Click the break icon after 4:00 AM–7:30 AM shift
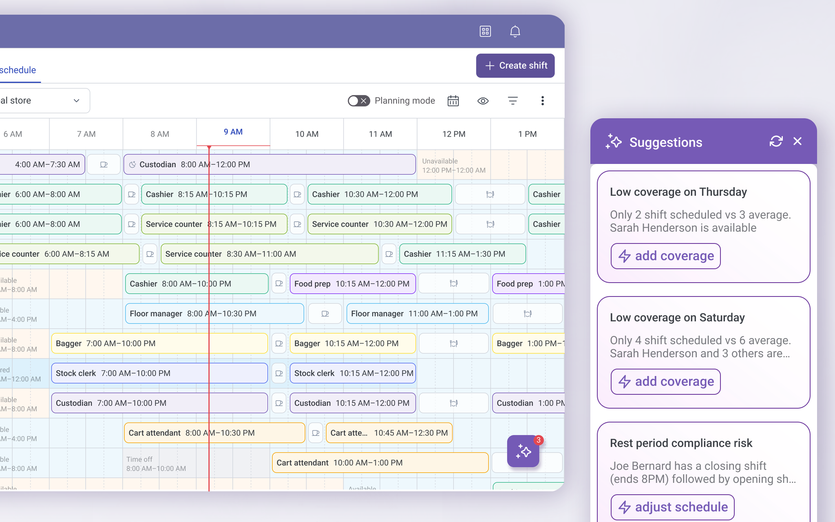 (104, 164)
